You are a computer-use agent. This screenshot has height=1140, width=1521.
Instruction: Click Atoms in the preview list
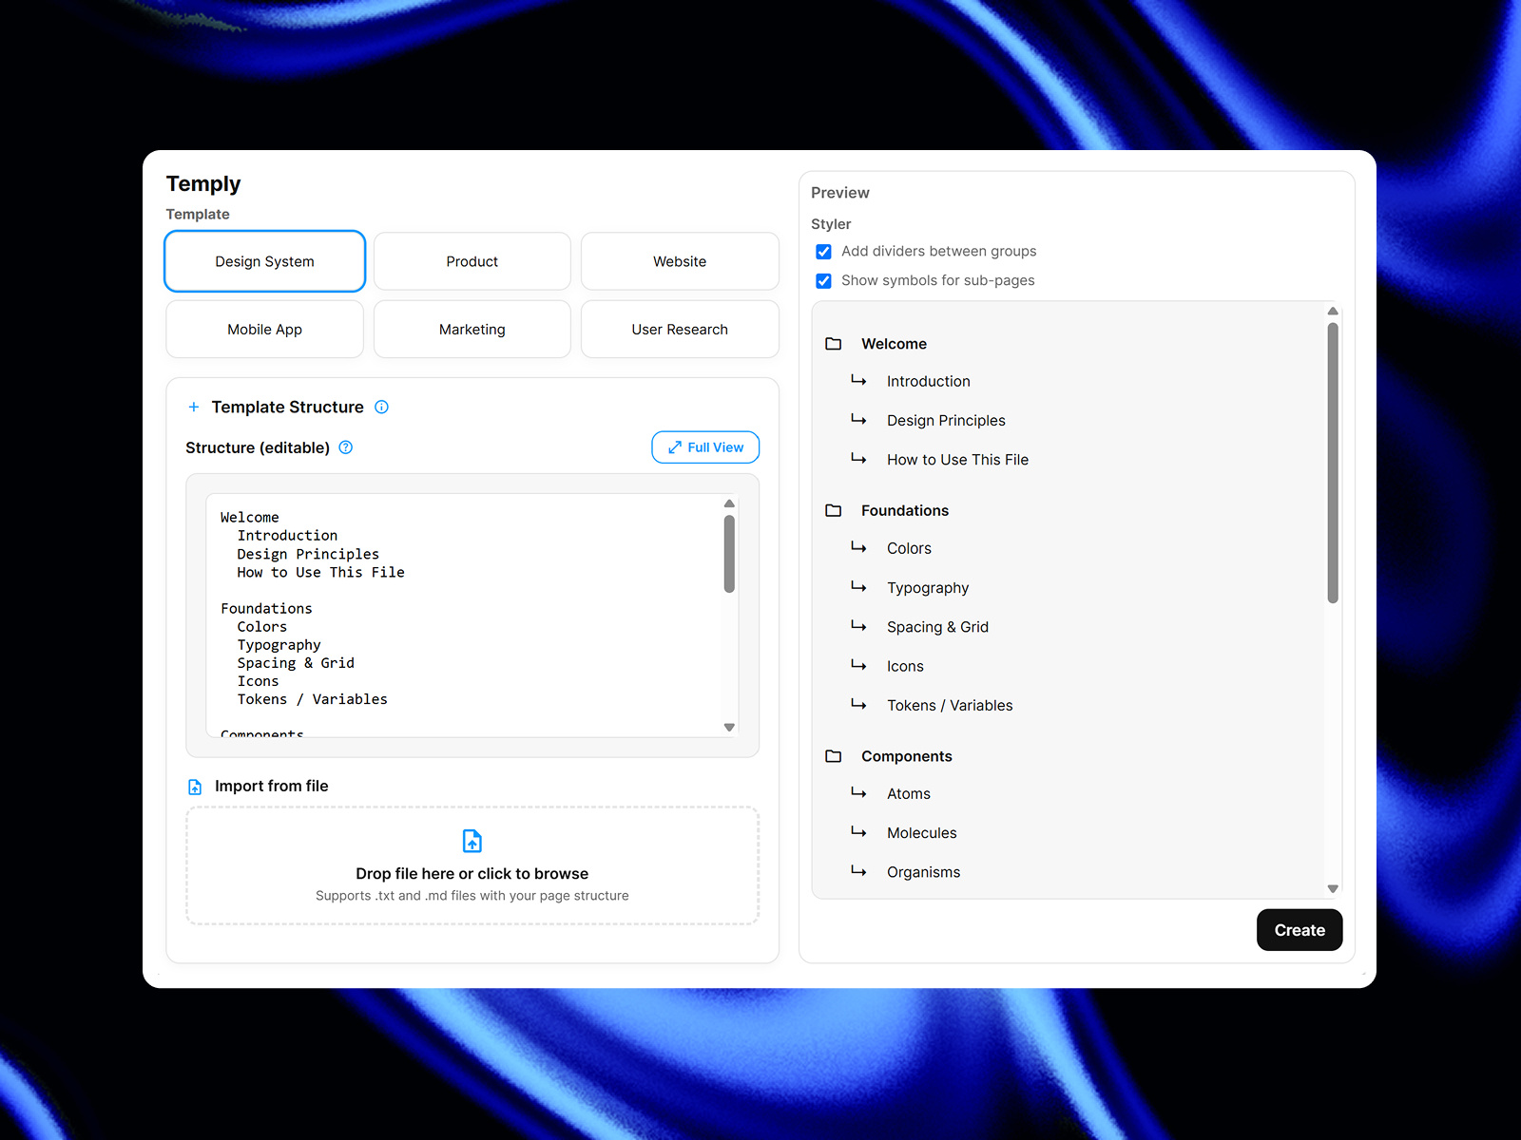(x=909, y=793)
